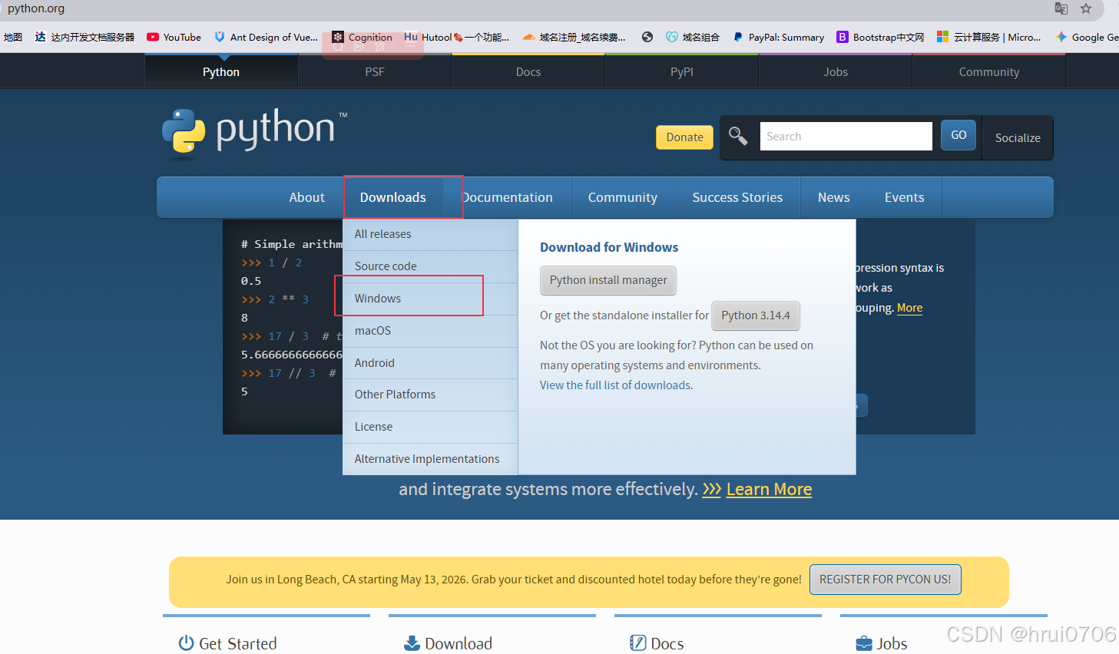Screen dimensions: 1119x654
Task: Click the Python install manager button
Action: (608, 280)
